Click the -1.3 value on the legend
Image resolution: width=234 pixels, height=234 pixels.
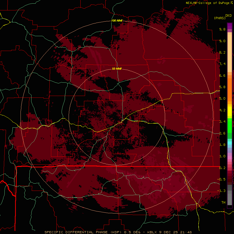tap(221, 191)
